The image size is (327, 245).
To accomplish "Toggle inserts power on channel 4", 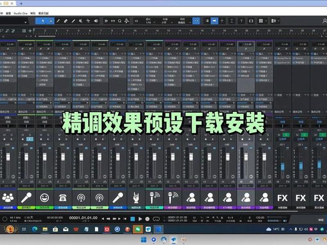I will coord(19,54).
